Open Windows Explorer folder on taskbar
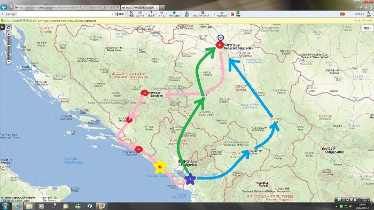This screenshot has height=210, width=374. [x=29, y=206]
